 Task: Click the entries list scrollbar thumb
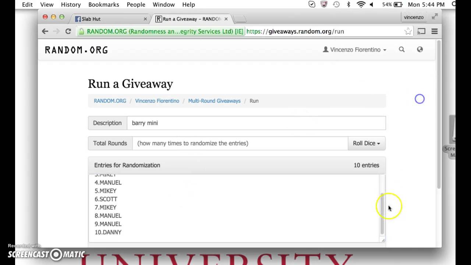[382, 213]
